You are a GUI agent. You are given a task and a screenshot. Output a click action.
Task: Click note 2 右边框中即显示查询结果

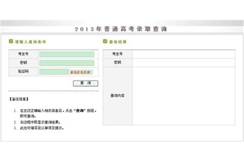40,122
